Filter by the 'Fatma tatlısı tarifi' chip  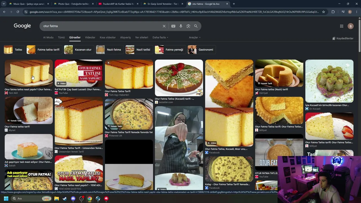(x=44, y=50)
